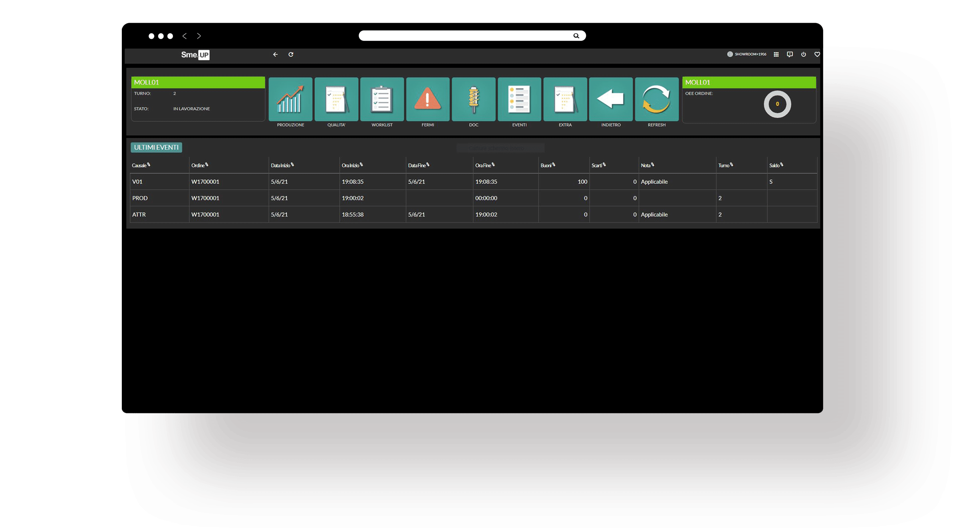This screenshot has height=530, width=955.
Task: Click the Fermi warning triangle tile
Action: [428, 99]
